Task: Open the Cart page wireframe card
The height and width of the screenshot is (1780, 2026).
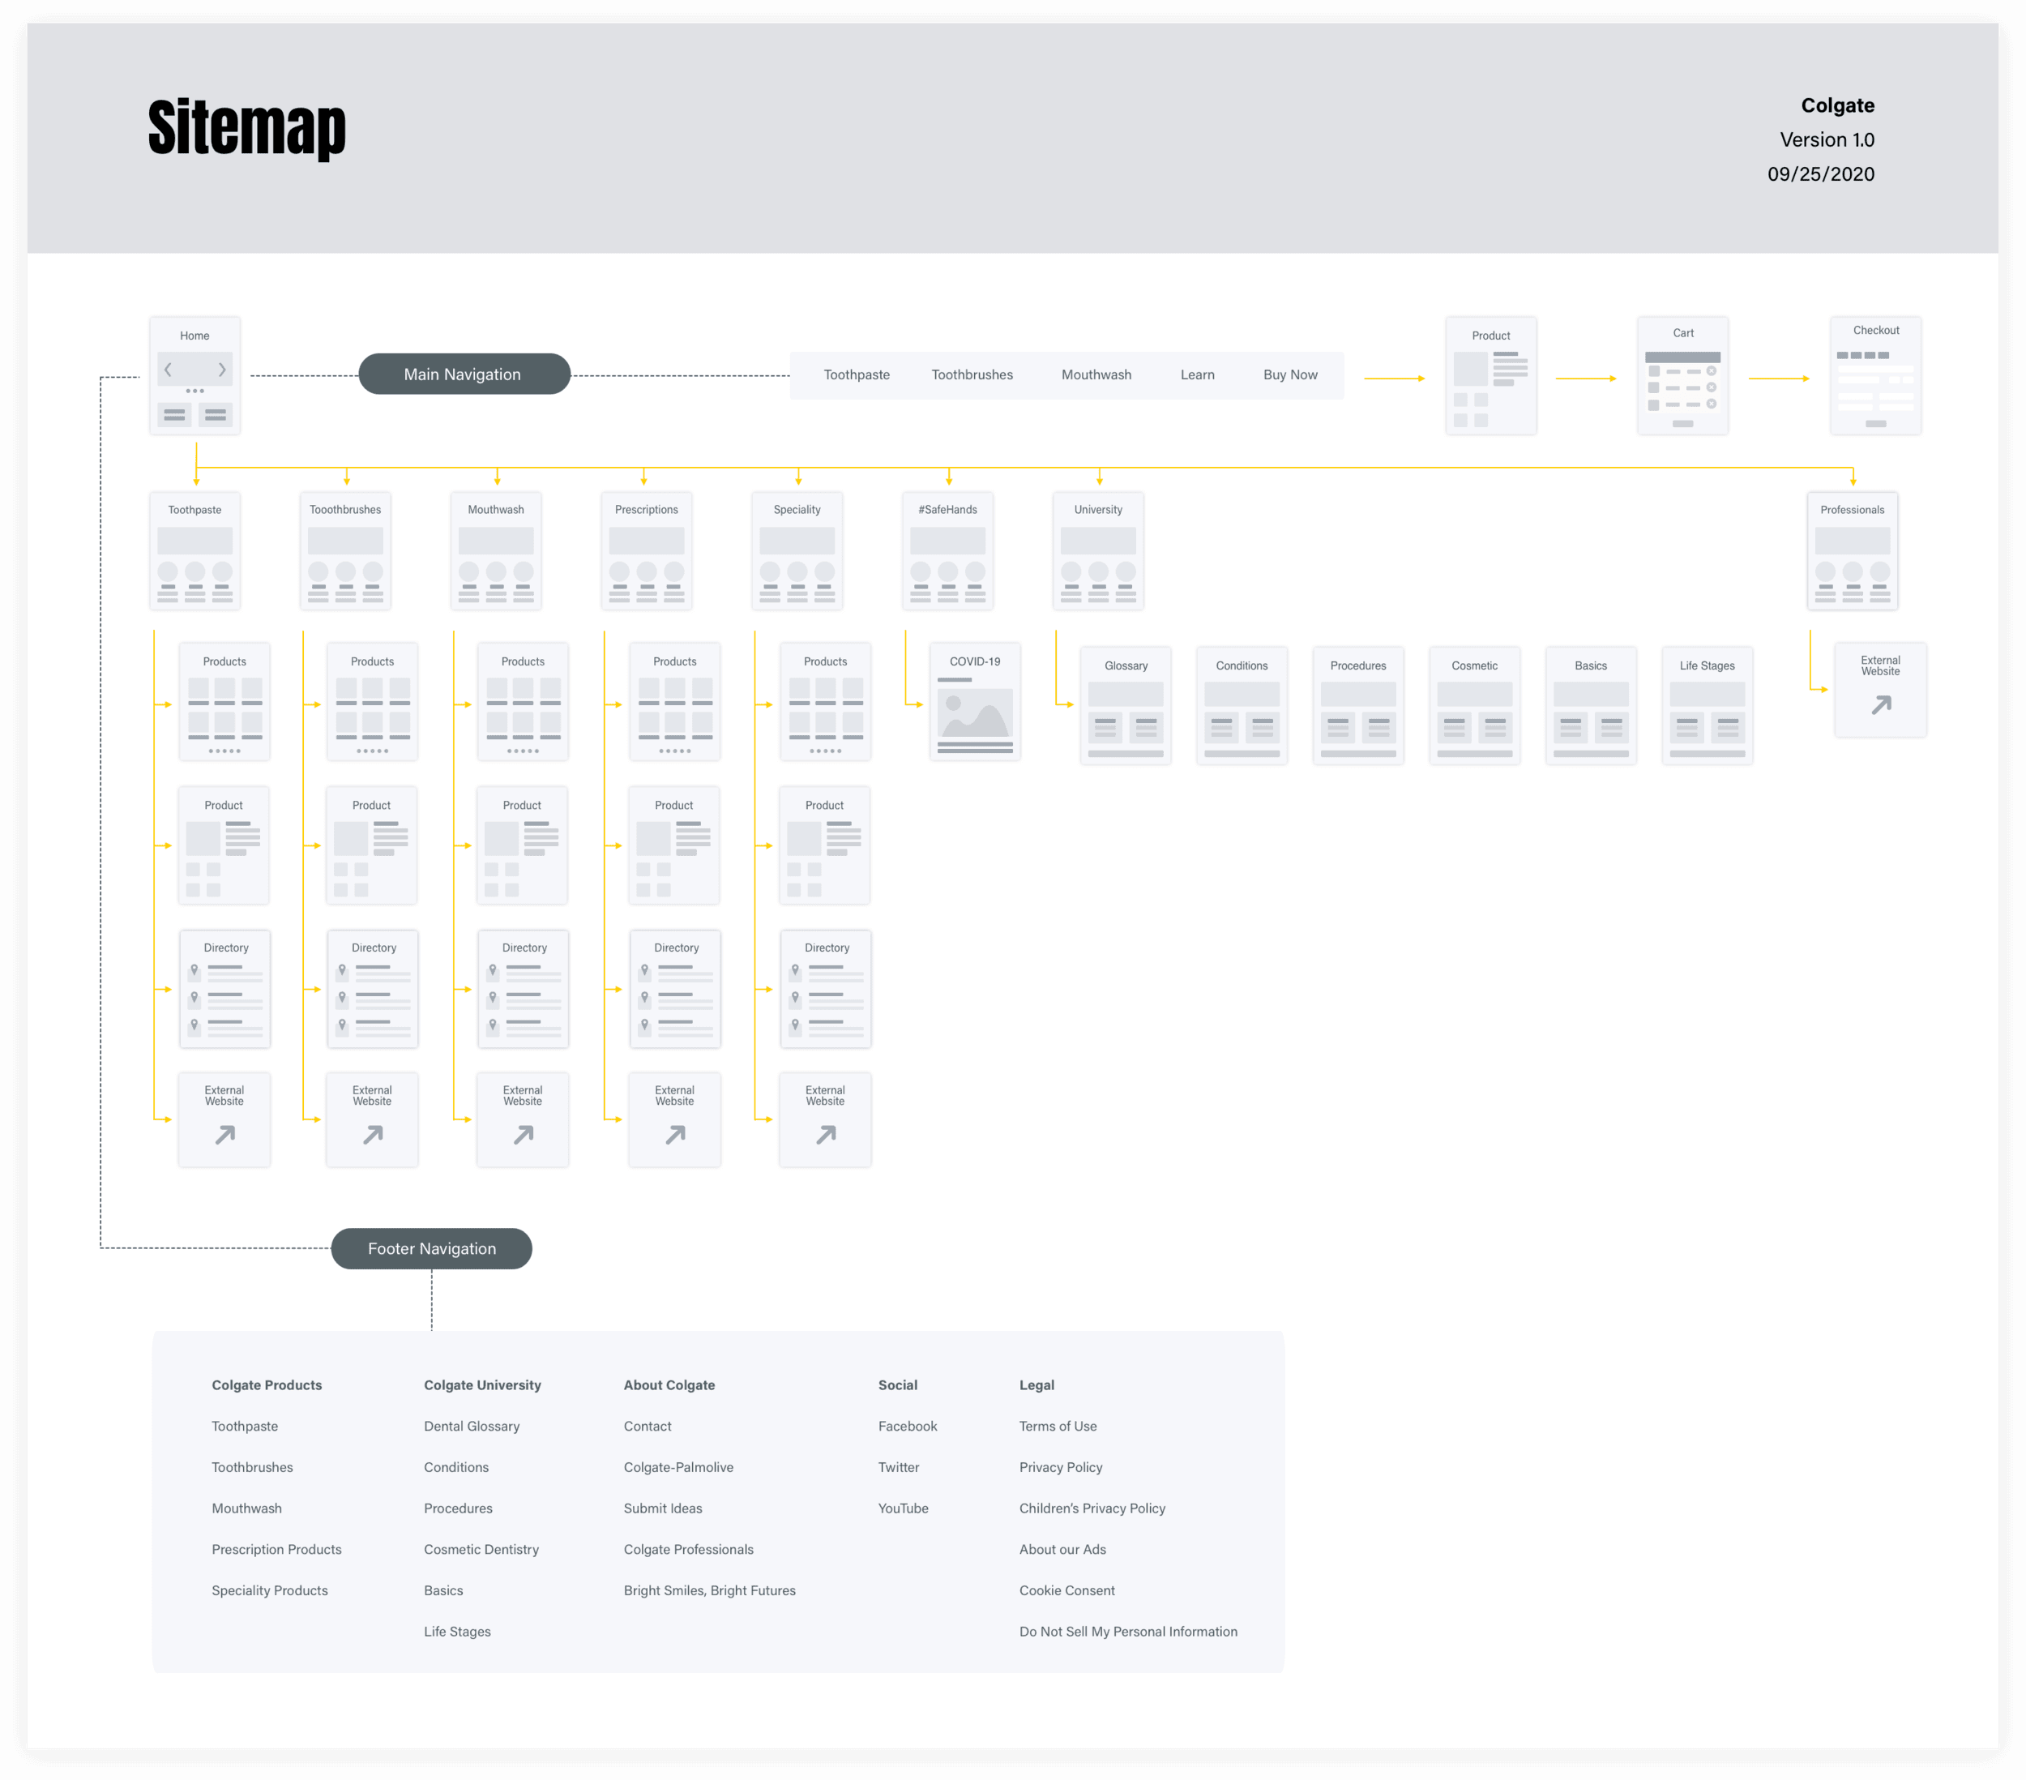Action: 1683,374
